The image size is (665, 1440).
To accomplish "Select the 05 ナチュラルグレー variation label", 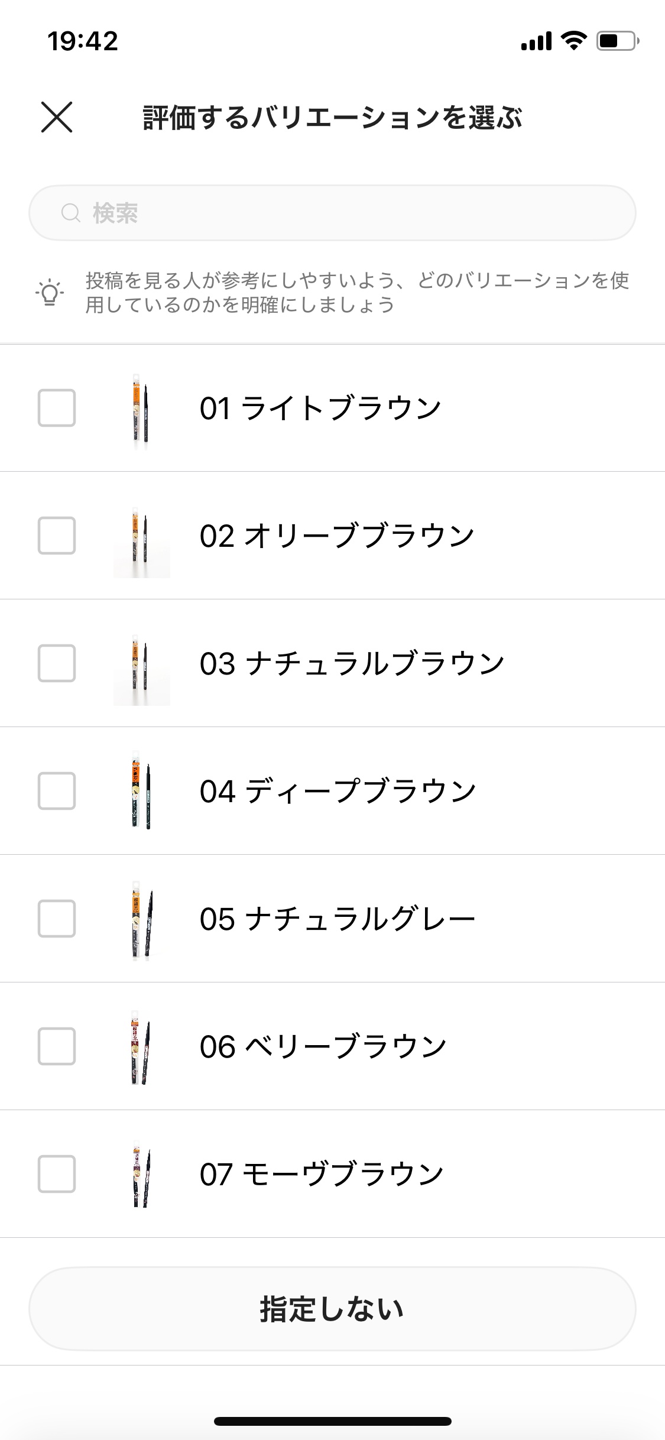I will 338,919.
